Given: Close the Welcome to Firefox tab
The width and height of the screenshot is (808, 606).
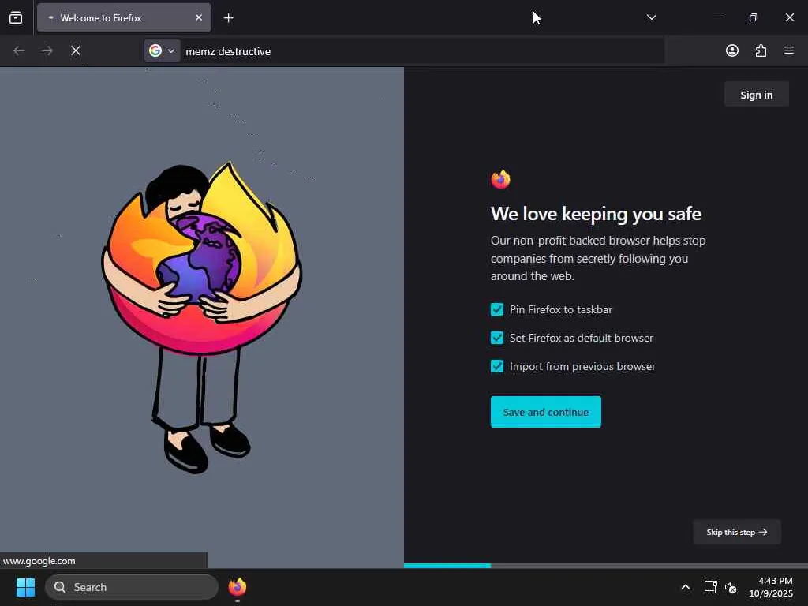Looking at the screenshot, I should point(198,17).
